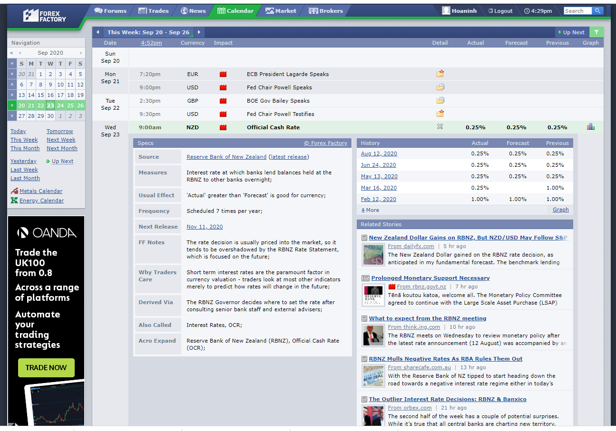Click the news icon beside Prolonged Monetary Support

coord(365,278)
